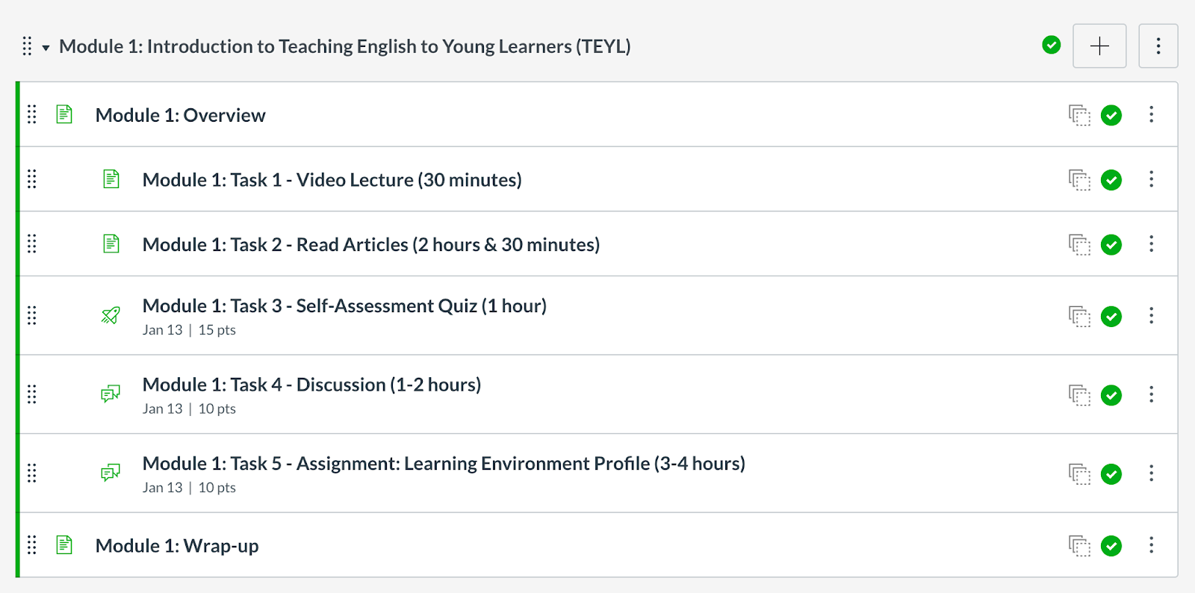Unpublish Module 1: Overview via its green check
This screenshot has width=1195, height=593.
1111,115
